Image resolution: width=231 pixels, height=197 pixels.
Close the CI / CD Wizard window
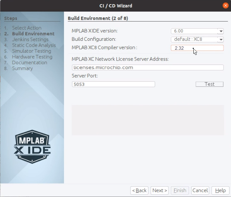225,6
